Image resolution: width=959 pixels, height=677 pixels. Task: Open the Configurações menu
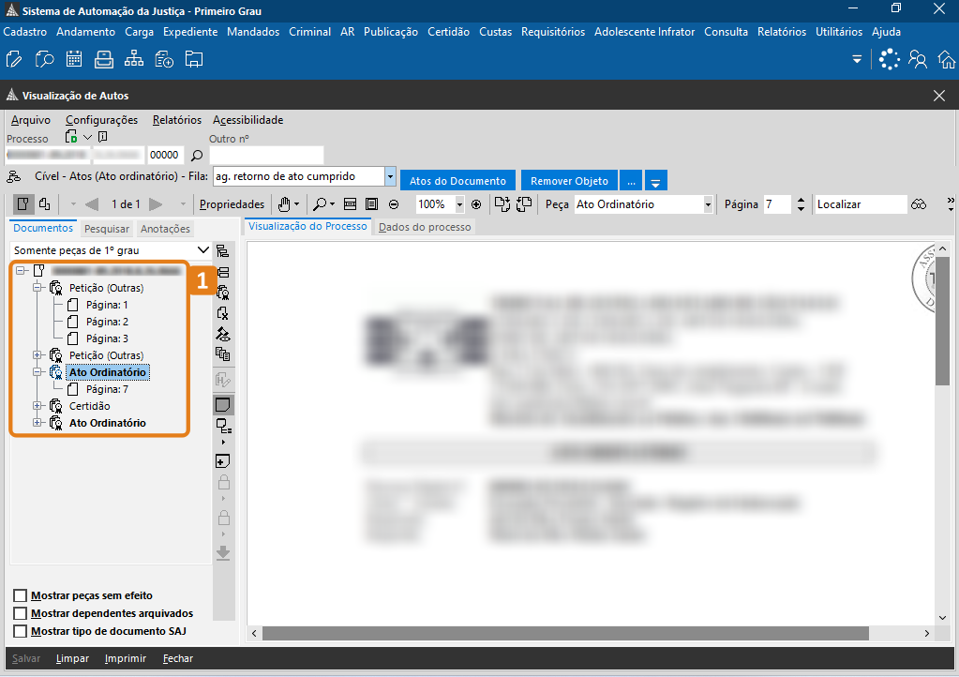pyautogui.click(x=101, y=120)
